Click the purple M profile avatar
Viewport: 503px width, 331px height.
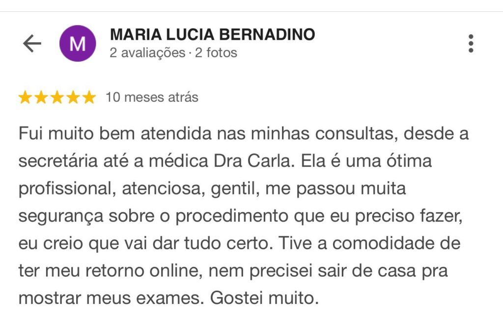click(78, 44)
